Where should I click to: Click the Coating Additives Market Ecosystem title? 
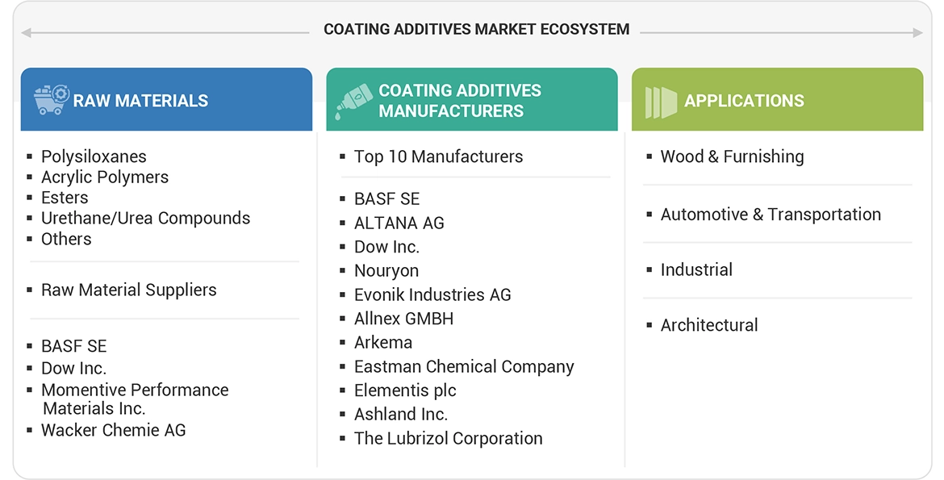pos(476,30)
